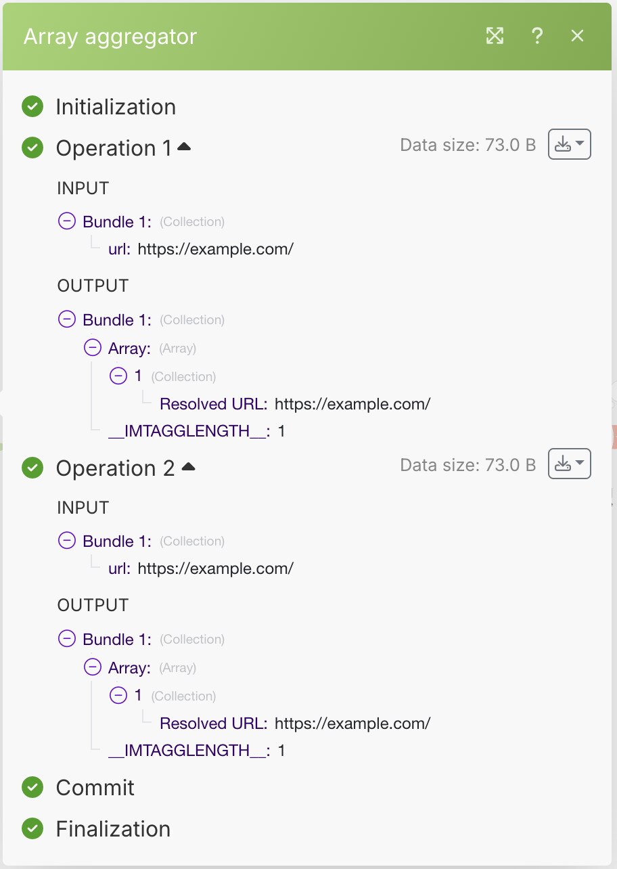This screenshot has height=869, width=617.
Task: Collapse item 1 collection in Operation 2
Action: [118, 695]
